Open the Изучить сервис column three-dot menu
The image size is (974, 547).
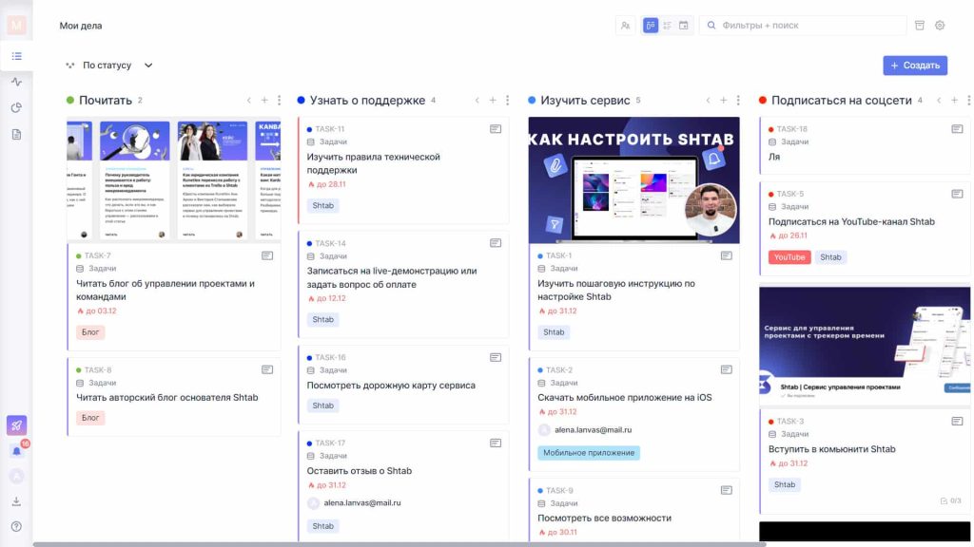point(738,101)
